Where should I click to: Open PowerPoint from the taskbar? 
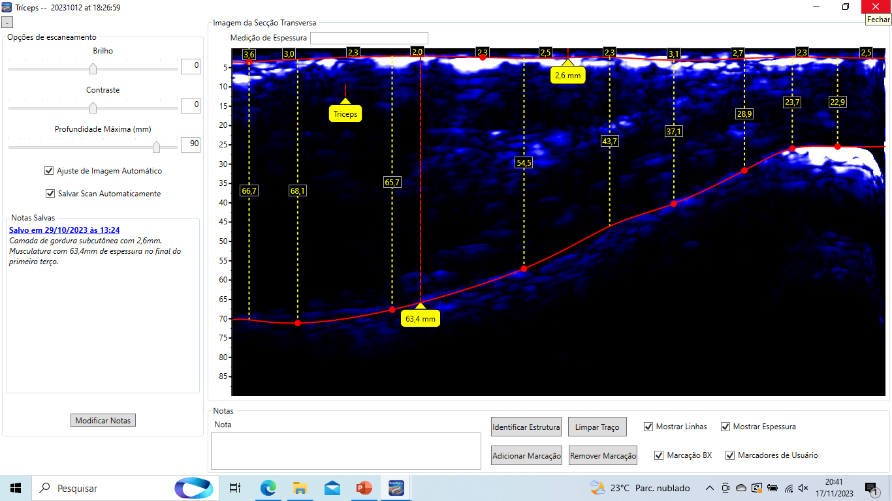pos(364,488)
